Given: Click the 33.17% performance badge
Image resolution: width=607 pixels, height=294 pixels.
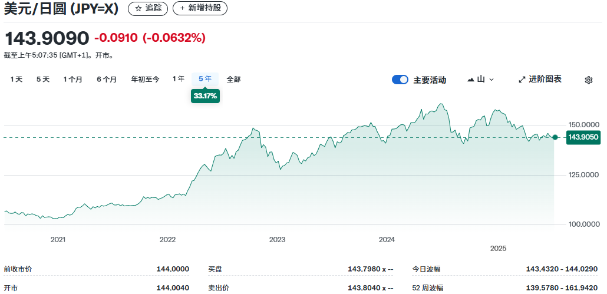Looking at the screenshot, I should [205, 96].
